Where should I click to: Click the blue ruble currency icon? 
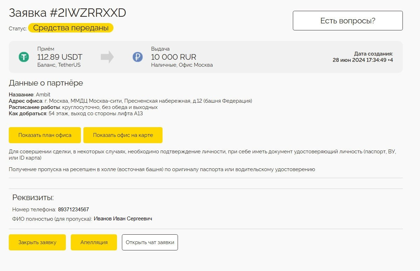pyautogui.click(x=138, y=57)
